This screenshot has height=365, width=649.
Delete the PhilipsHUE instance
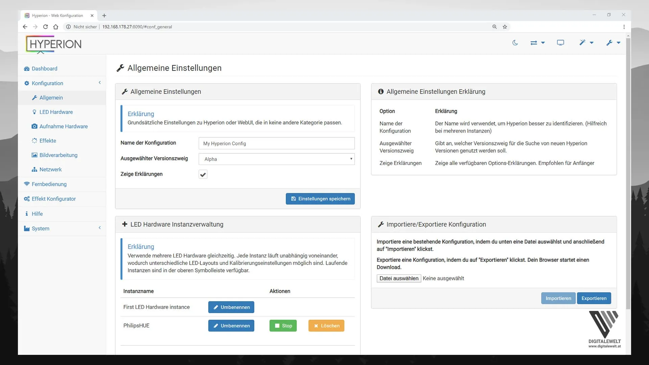point(326,326)
